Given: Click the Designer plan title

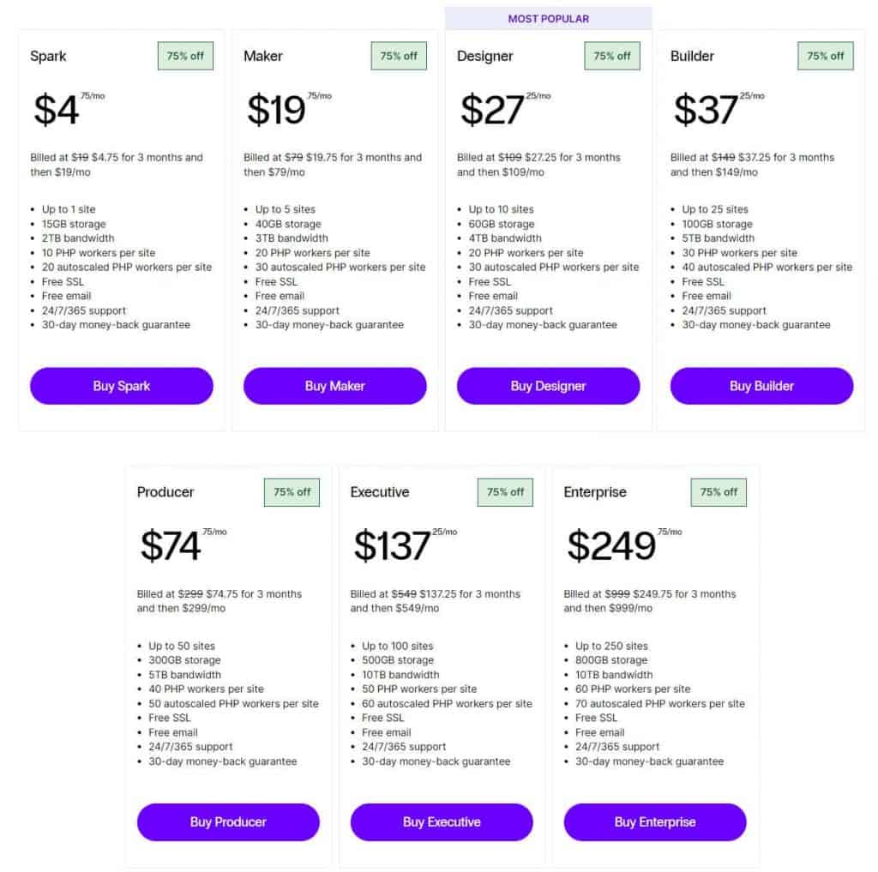Looking at the screenshot, I should 485,56.
